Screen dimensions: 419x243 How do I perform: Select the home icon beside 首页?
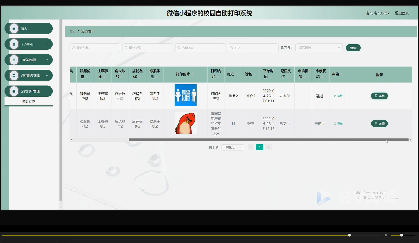click(x=14, y=28)
